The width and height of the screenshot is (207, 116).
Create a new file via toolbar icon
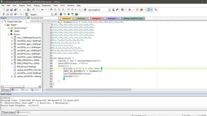coord(4,10)
